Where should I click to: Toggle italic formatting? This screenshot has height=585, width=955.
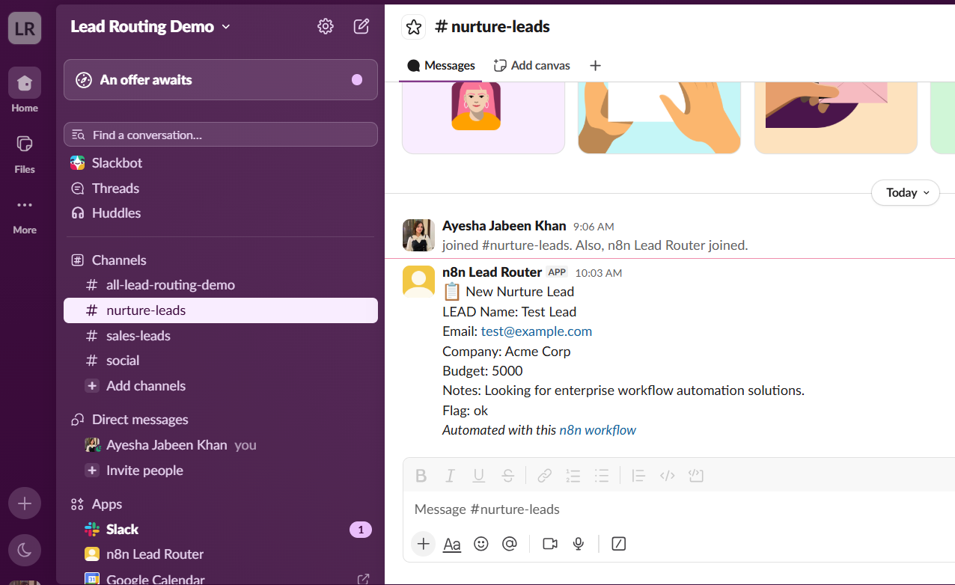tap(450, 476)
